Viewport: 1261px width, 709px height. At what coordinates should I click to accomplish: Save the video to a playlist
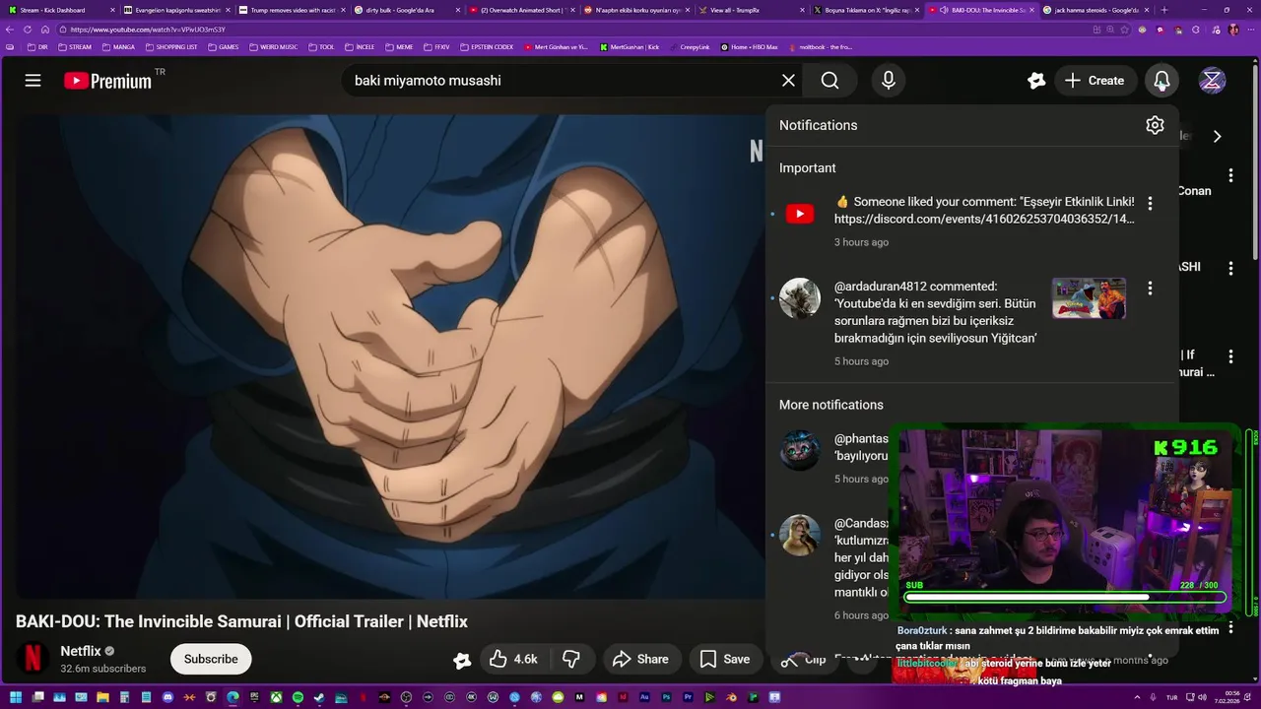[725, 659]
